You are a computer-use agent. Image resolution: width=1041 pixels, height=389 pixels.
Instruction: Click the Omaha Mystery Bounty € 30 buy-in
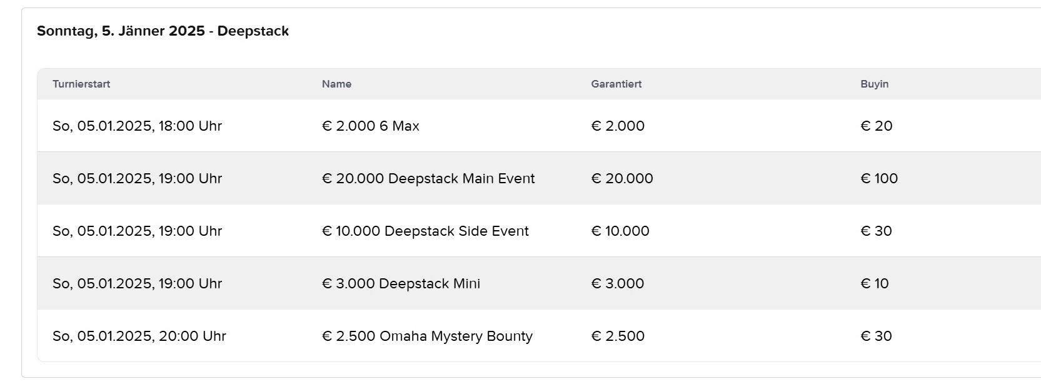pyautogui.click(x=877, y=336)
